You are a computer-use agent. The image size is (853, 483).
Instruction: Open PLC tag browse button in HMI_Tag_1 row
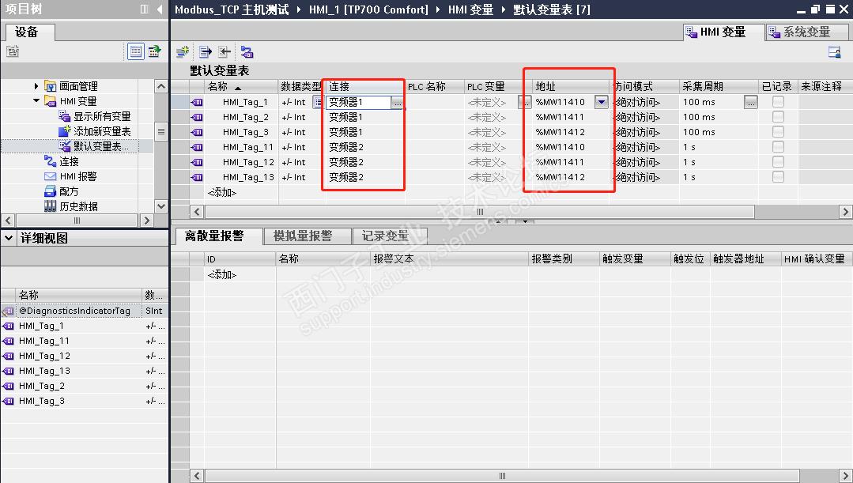pyautogui.click(x=524, y=102)
